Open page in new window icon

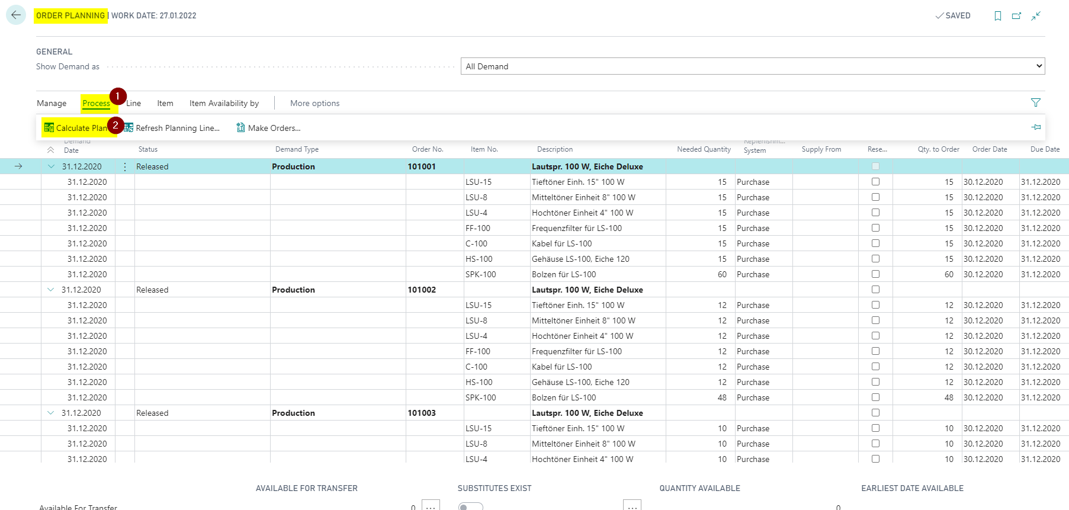pyautogui.click(x=1017, y=16)
